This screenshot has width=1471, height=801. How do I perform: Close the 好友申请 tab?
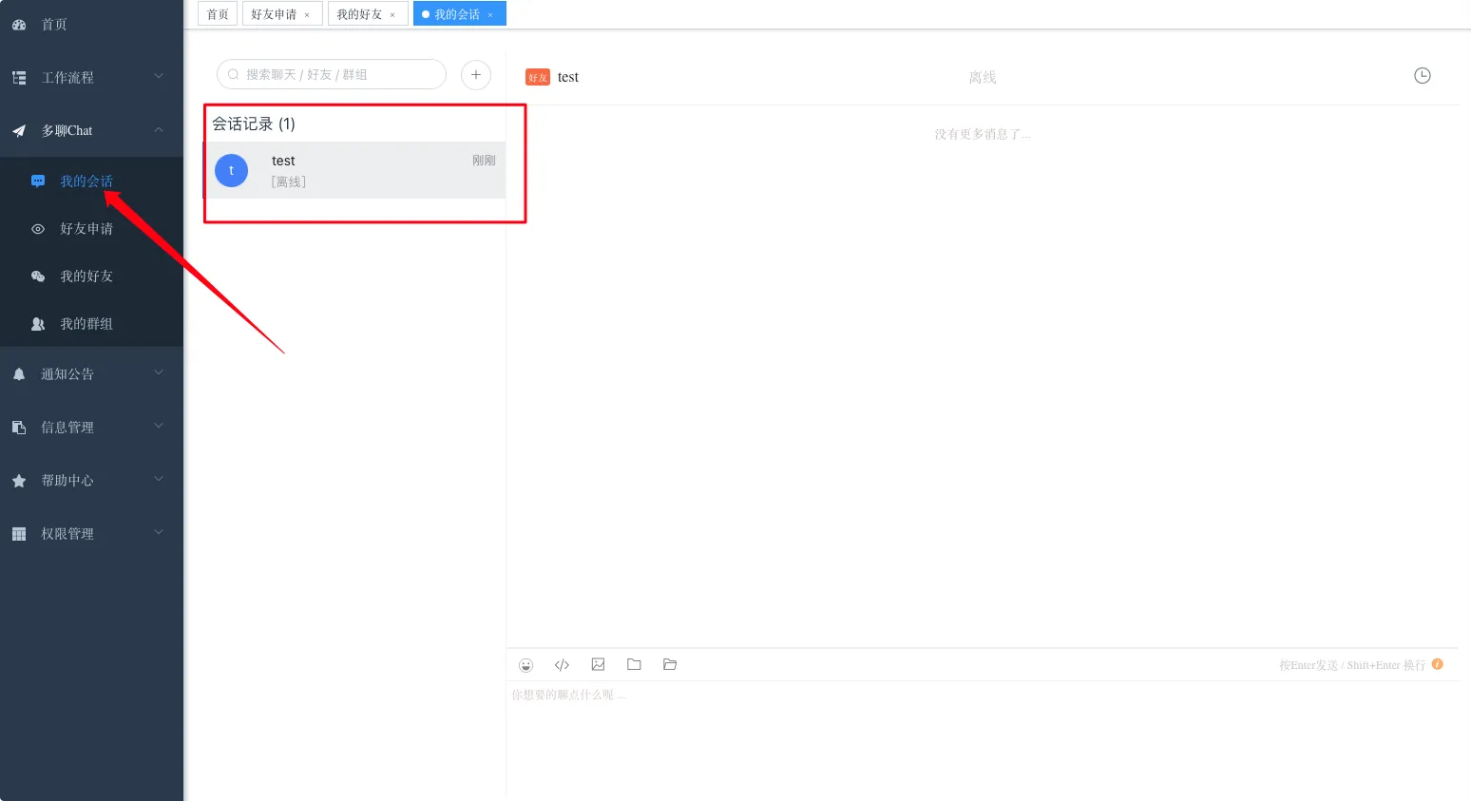point(307,15)
